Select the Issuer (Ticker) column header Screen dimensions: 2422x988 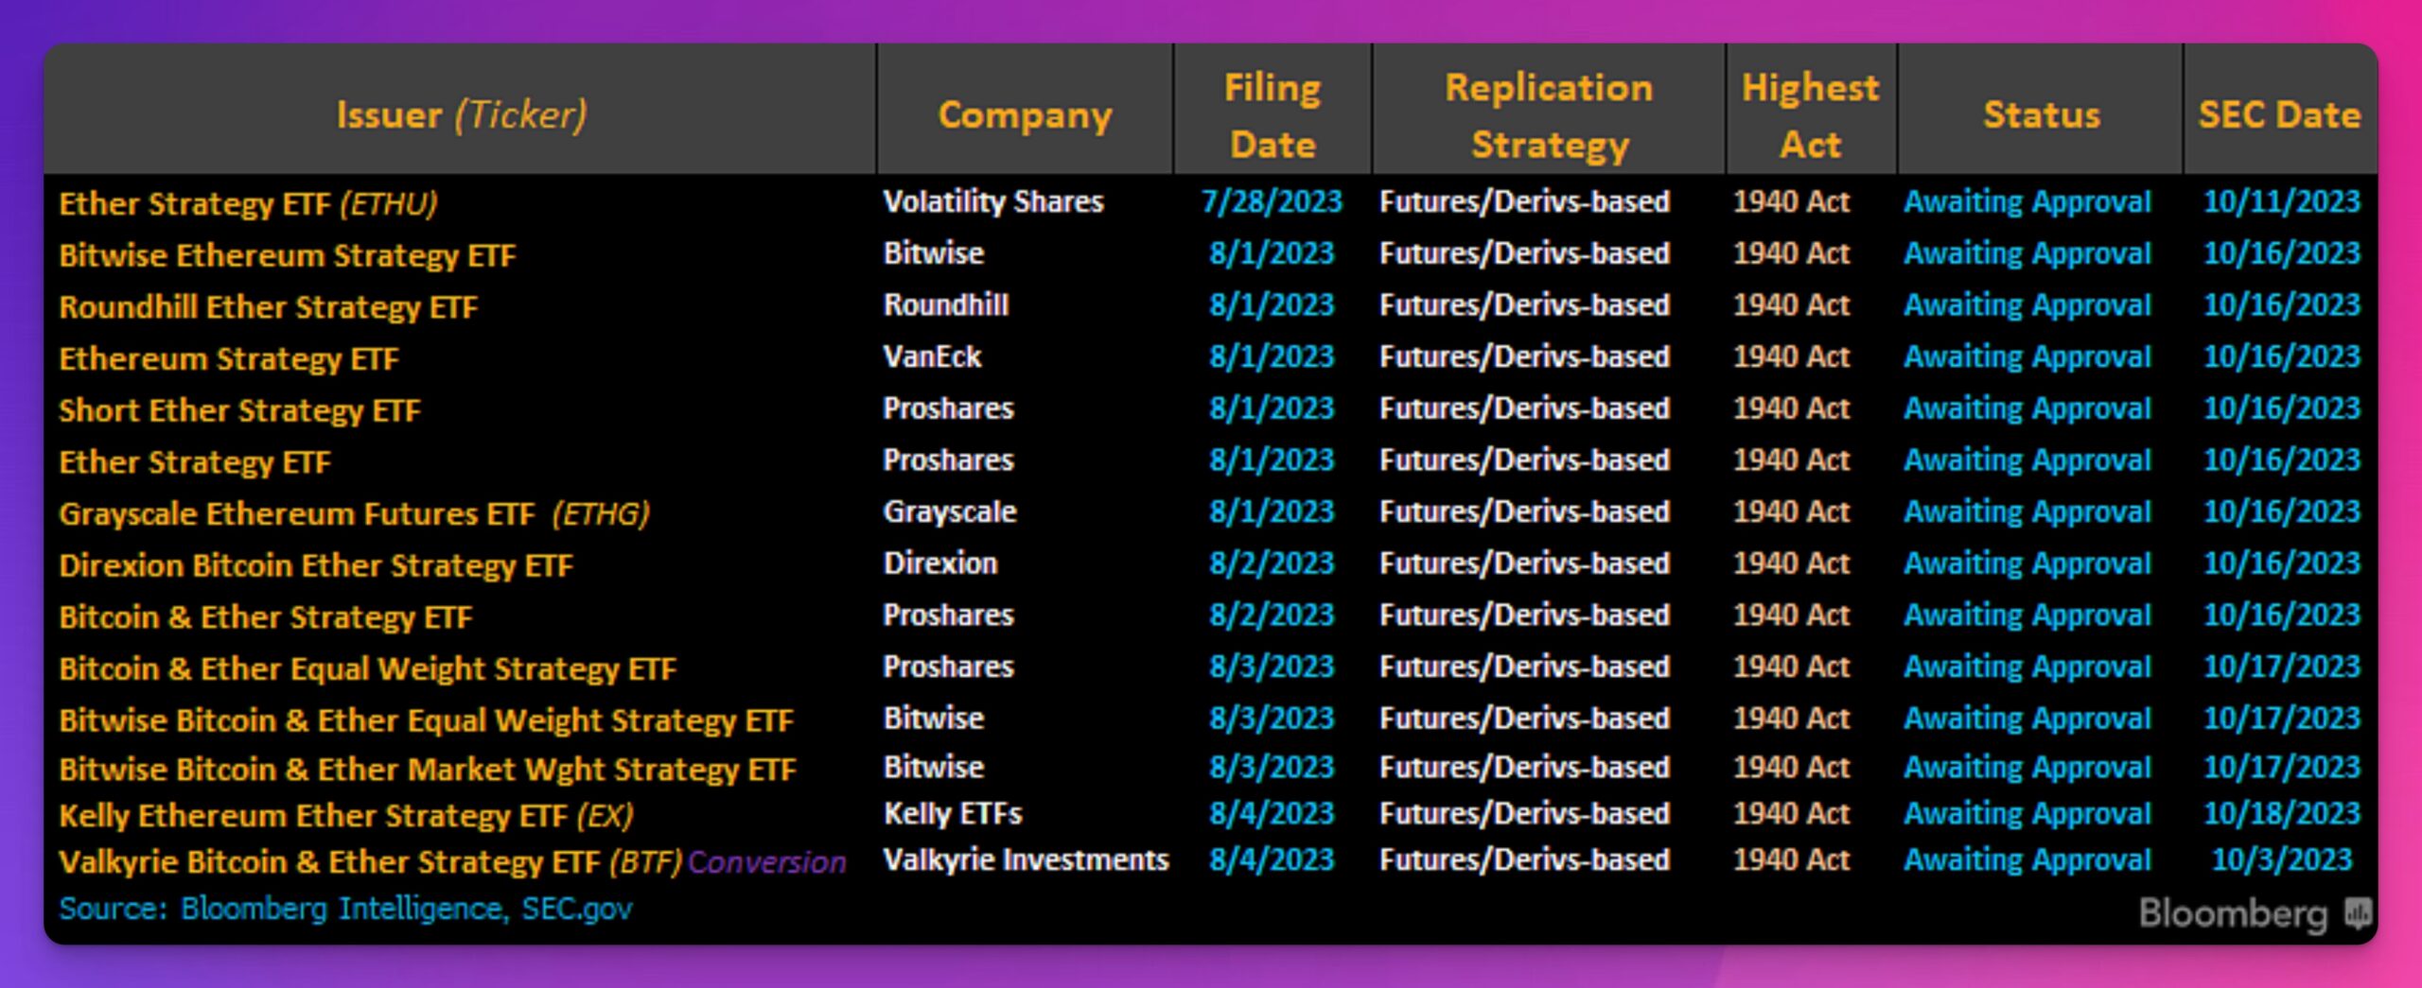pos(462,115)
